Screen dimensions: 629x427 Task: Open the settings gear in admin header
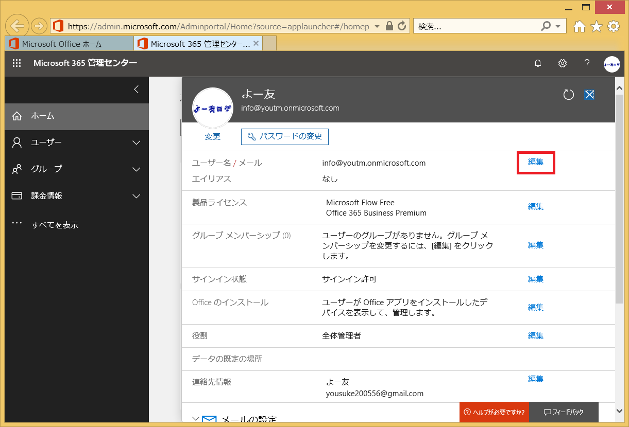click(563, 63)
